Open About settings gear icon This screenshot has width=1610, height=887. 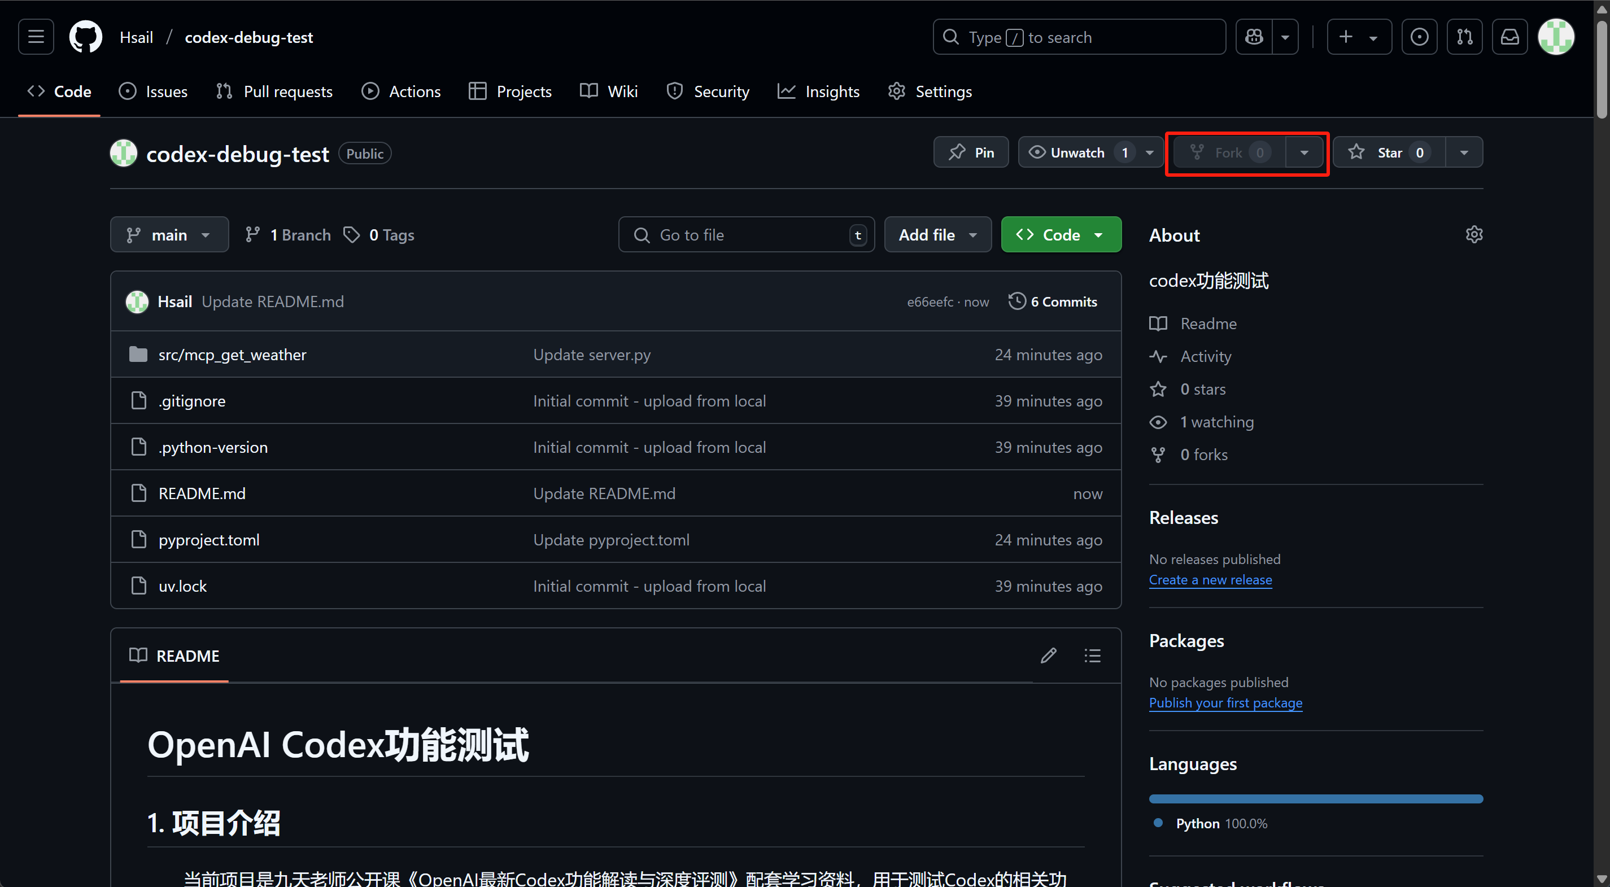1474,234
